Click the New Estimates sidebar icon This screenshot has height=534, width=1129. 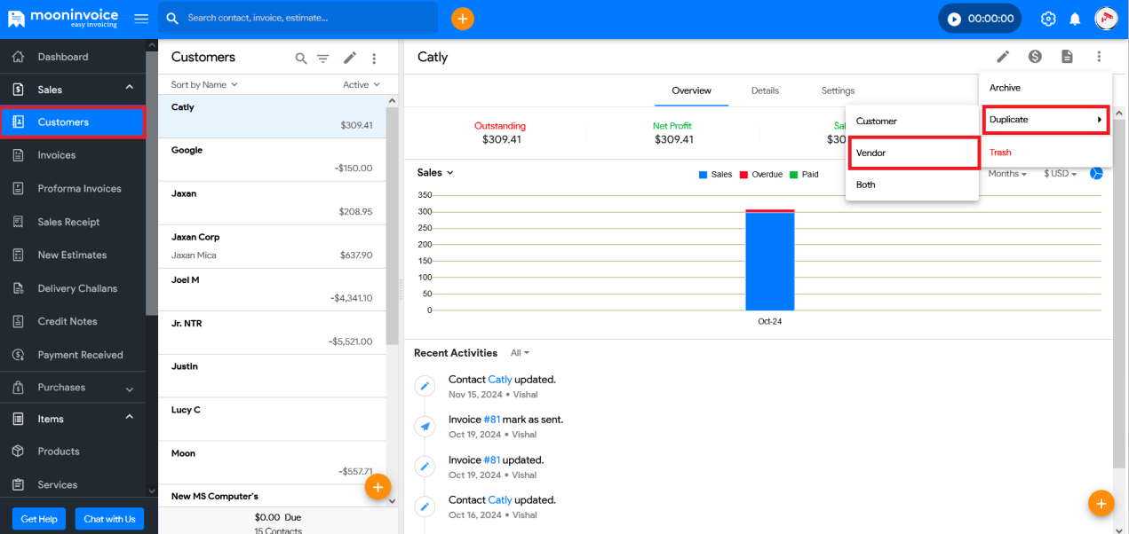point(18,255)
